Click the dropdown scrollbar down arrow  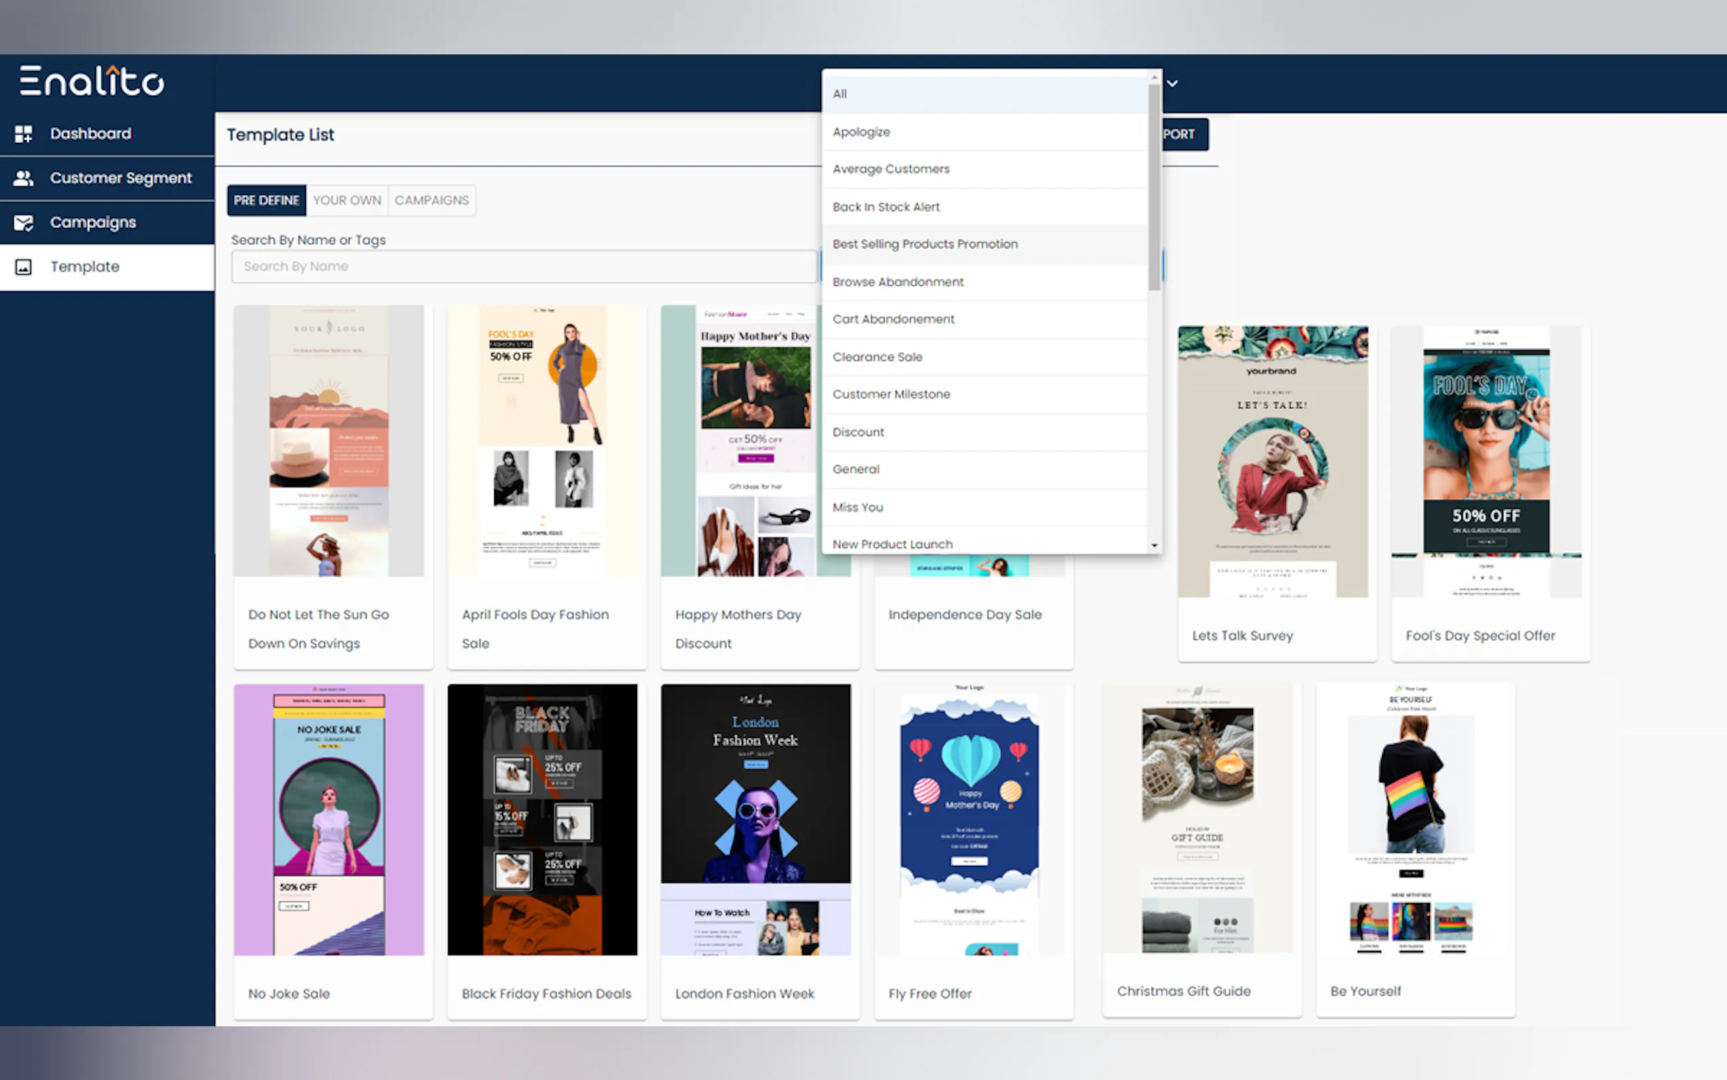coord(1155,545)
